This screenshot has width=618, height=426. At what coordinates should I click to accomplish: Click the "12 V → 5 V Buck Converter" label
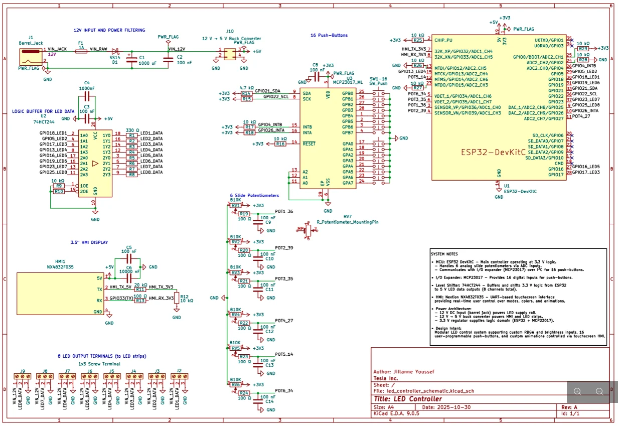coord(231,38)
